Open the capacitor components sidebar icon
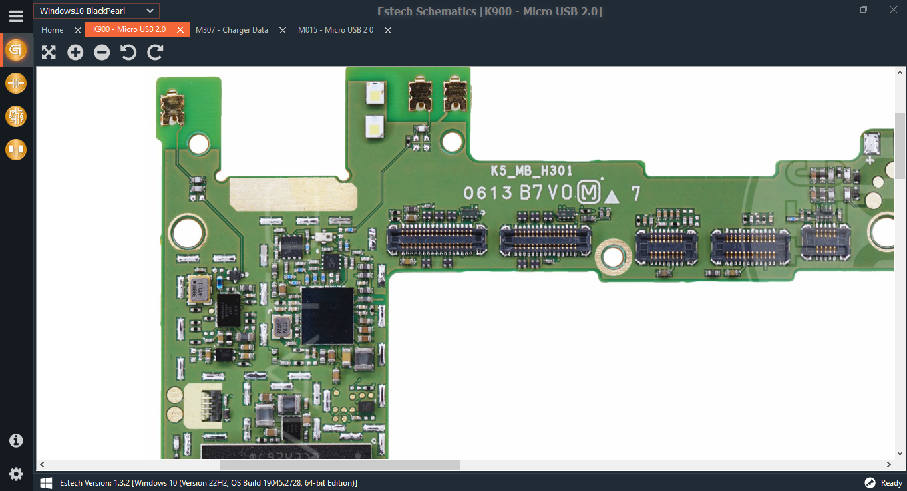 point(16,83)
